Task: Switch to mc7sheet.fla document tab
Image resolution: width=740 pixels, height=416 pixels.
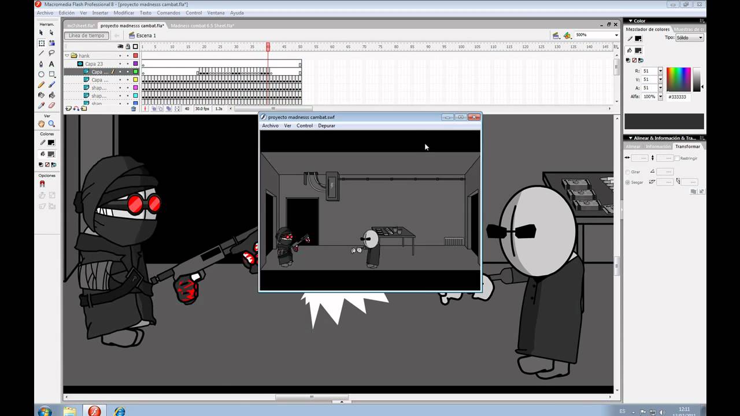Action: click(x=80, y=25)
